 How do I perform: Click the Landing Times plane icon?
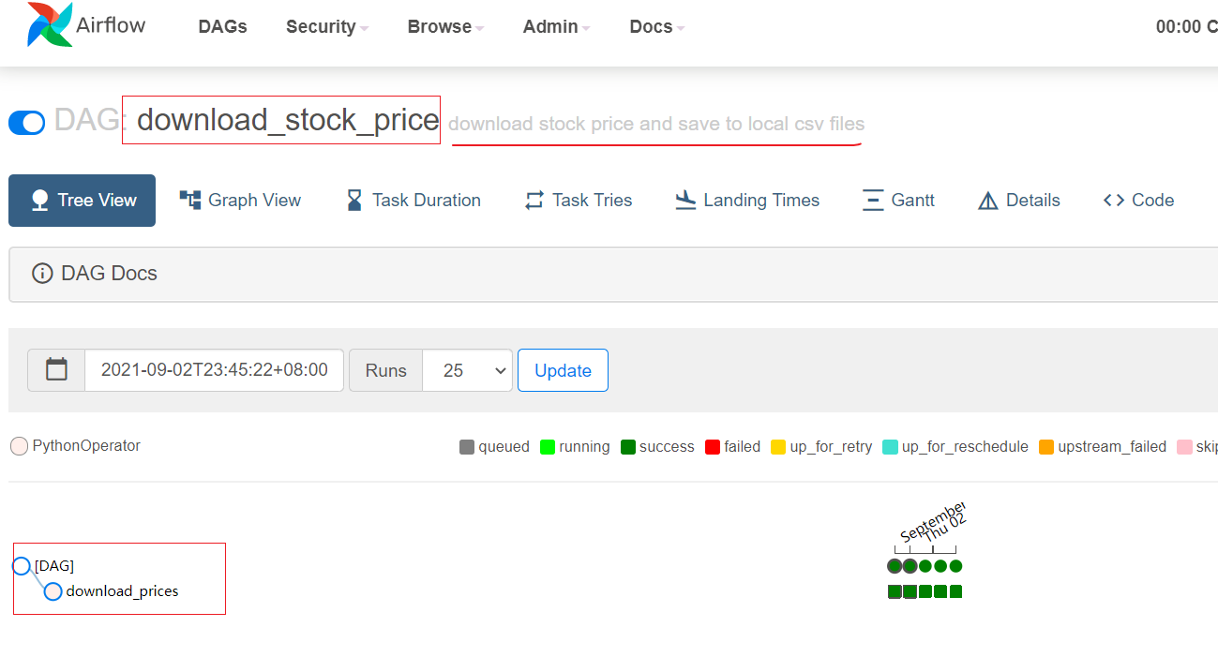pyautogui.click(x=685, y=200)
